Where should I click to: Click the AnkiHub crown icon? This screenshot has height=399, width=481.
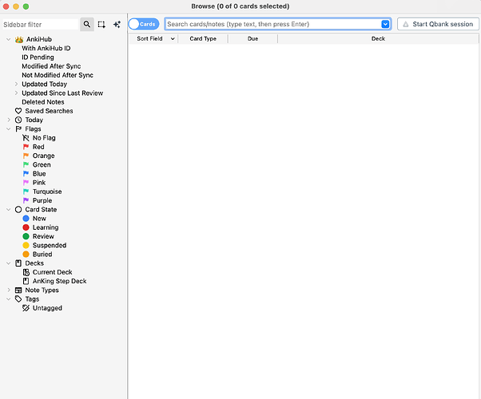click(x=19, y=40)
